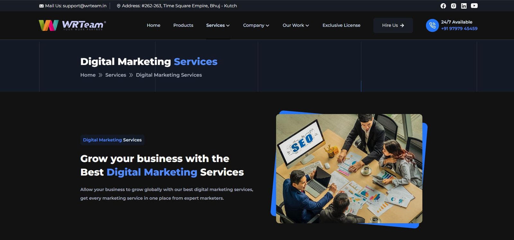Open the Exclusive License page
The height and width of the screenshot is (240, 514).
click(x=341, y=25)
